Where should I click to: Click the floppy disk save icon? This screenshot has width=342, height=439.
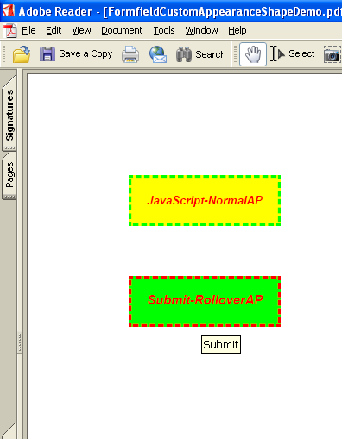47,53
